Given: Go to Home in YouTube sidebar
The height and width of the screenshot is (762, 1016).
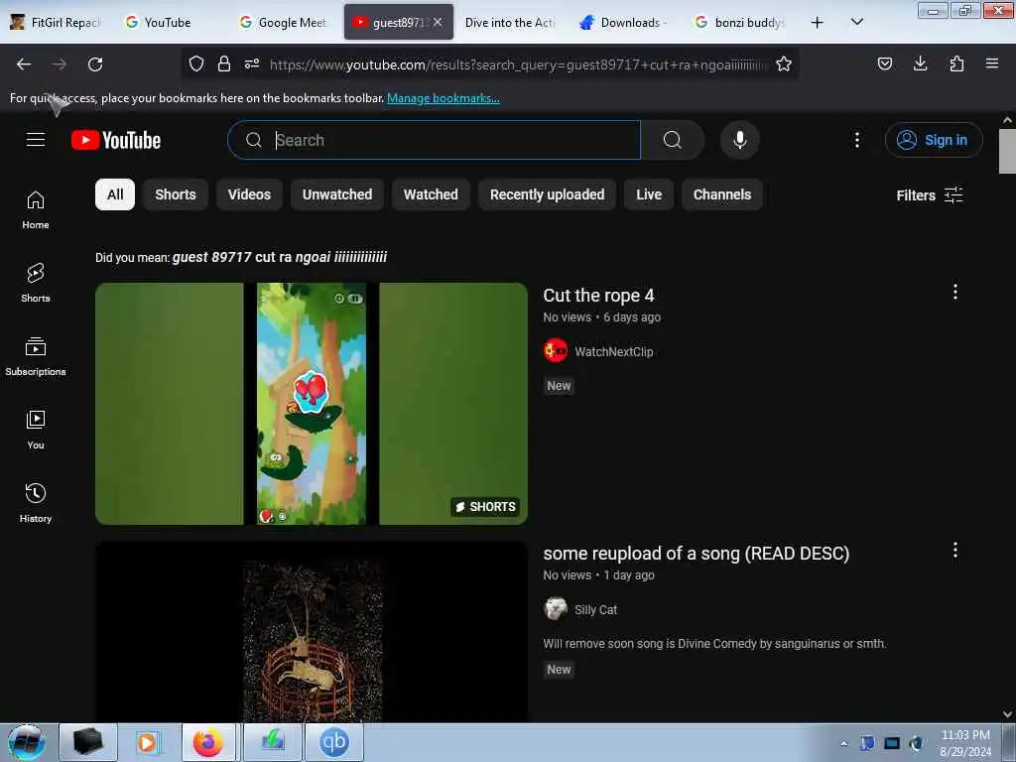Looking at the screenshot, I should [36, 210].
